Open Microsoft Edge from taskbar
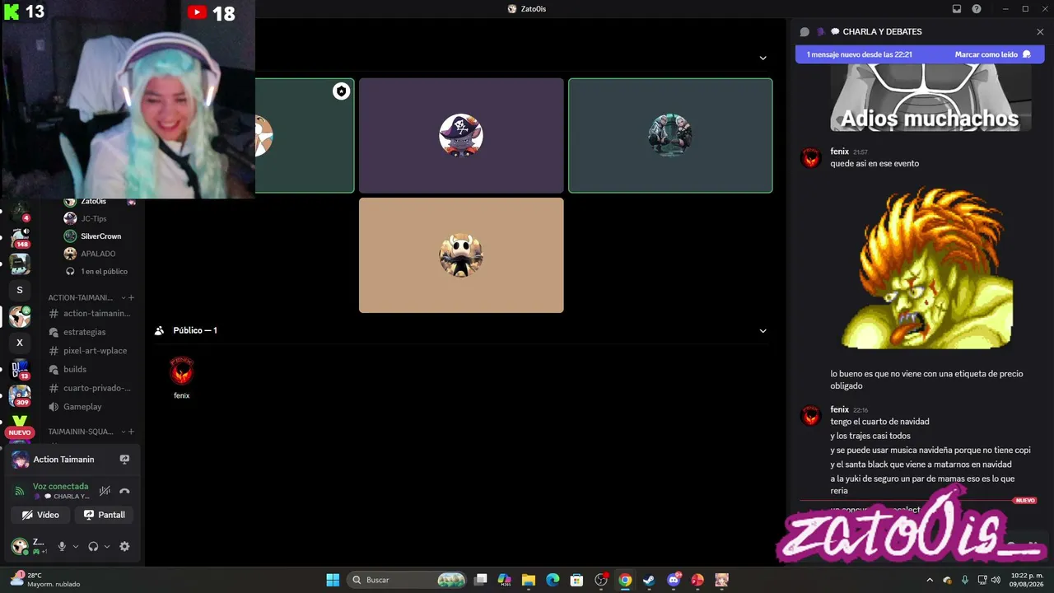This screenshot has width=1054, height=593. coord(553,580)
